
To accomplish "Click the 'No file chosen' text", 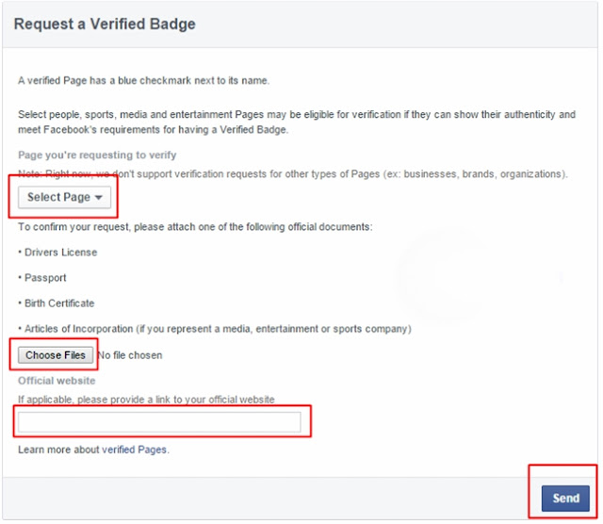I will coord(130,355).
